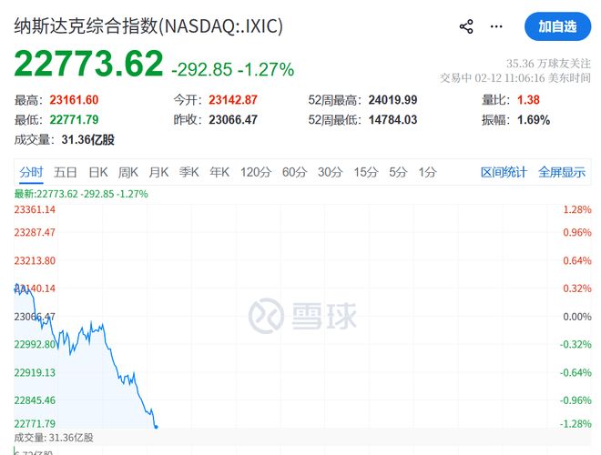This screenshot has width=601, height=455.
Task: Select the 60分 interval tab
Action: point(295,172)
